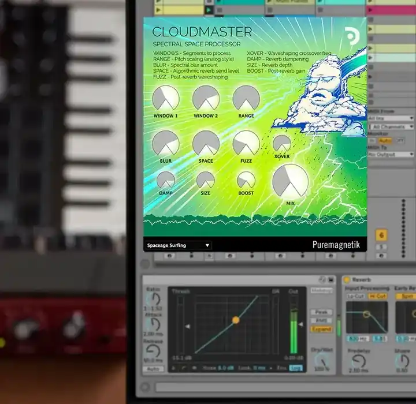Click the Puremagnetik brand logo text

pos(336,244)
